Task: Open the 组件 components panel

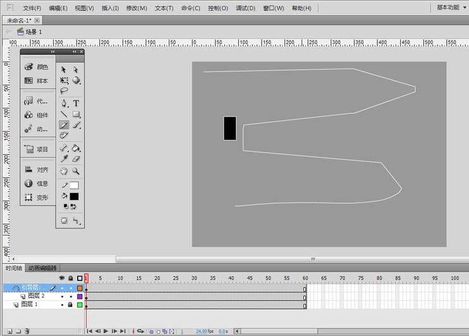Action: tap(36, 115)
